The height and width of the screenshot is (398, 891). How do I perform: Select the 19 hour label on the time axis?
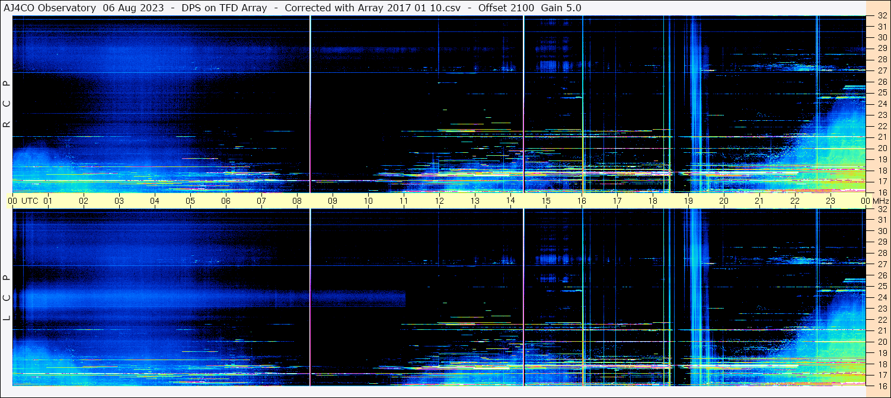(688, 201)
